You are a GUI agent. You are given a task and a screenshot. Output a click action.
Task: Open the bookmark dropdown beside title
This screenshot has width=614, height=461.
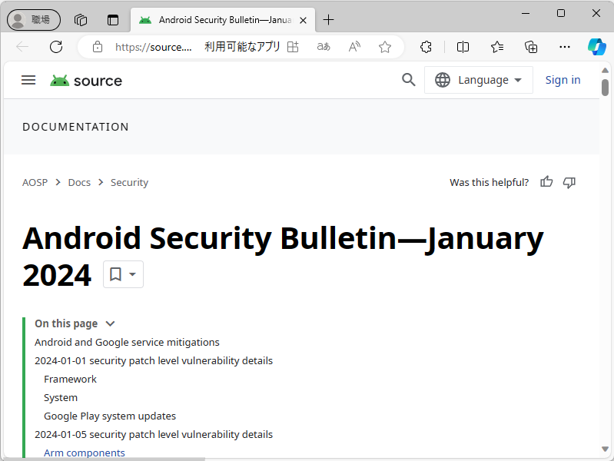123,274
